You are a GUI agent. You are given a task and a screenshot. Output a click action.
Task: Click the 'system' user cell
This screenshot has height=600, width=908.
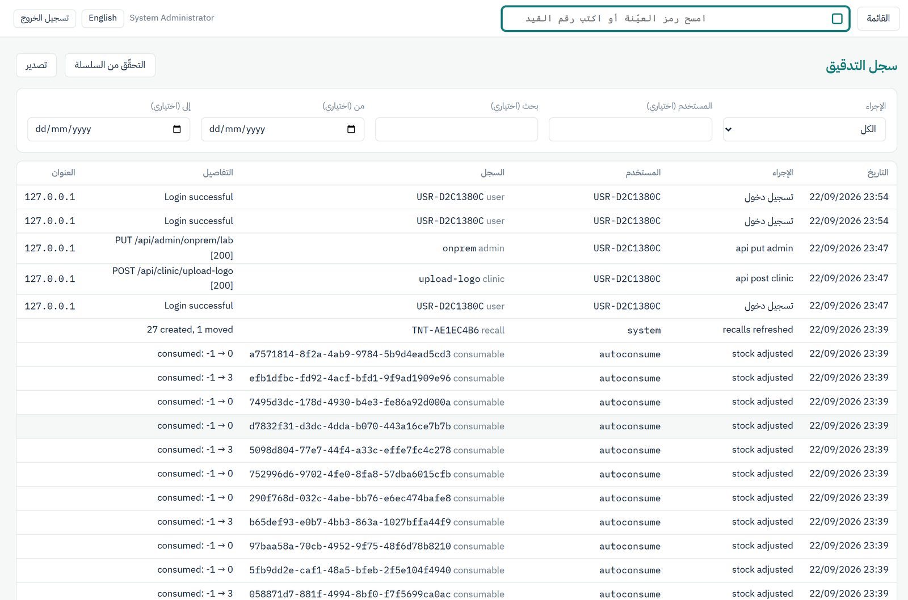coord(644,330)
